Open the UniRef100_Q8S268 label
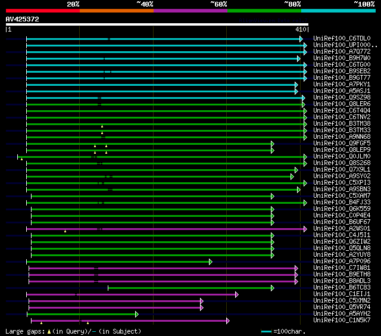381x336 pixels. tap(342, 163)
